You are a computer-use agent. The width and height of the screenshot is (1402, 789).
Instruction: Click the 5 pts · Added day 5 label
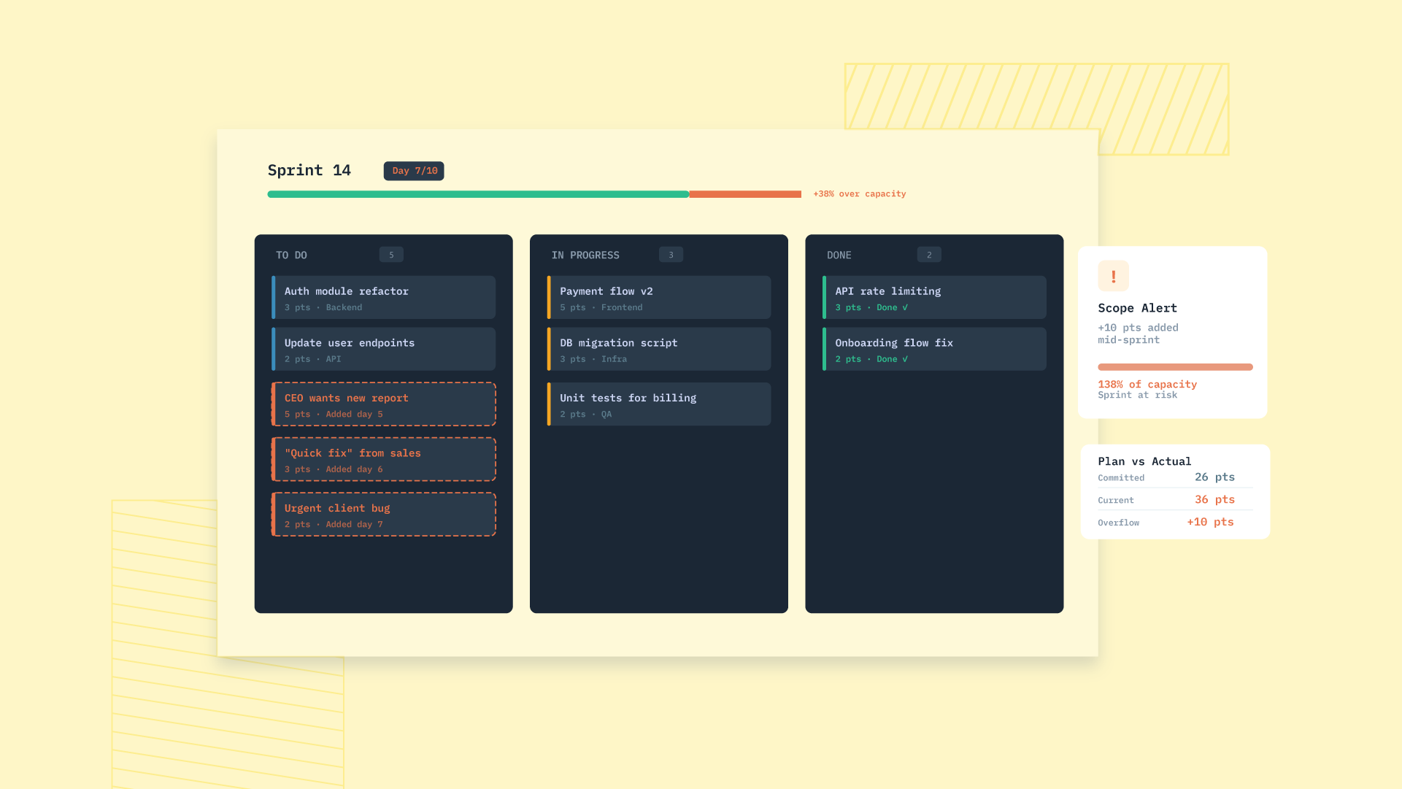click(334, 414)
